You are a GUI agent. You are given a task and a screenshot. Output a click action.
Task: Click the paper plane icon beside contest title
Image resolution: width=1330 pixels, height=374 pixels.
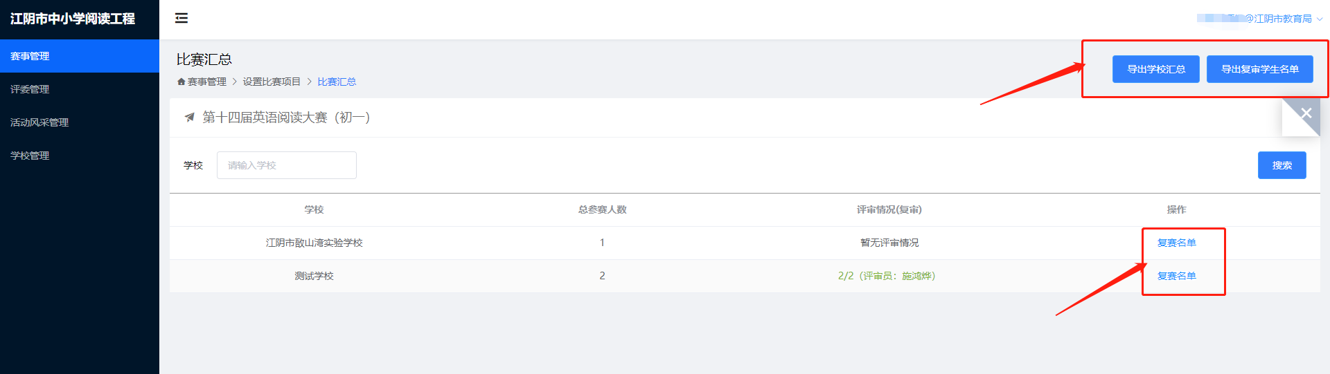[x=189, y=118]
